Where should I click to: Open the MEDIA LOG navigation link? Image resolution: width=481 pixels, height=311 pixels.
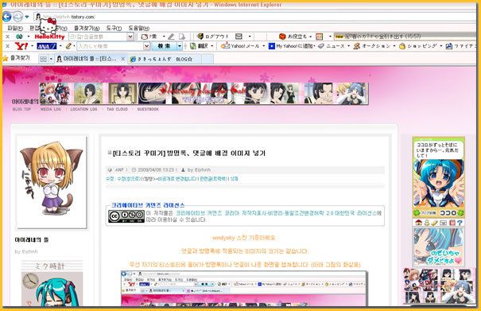point(51,109)
